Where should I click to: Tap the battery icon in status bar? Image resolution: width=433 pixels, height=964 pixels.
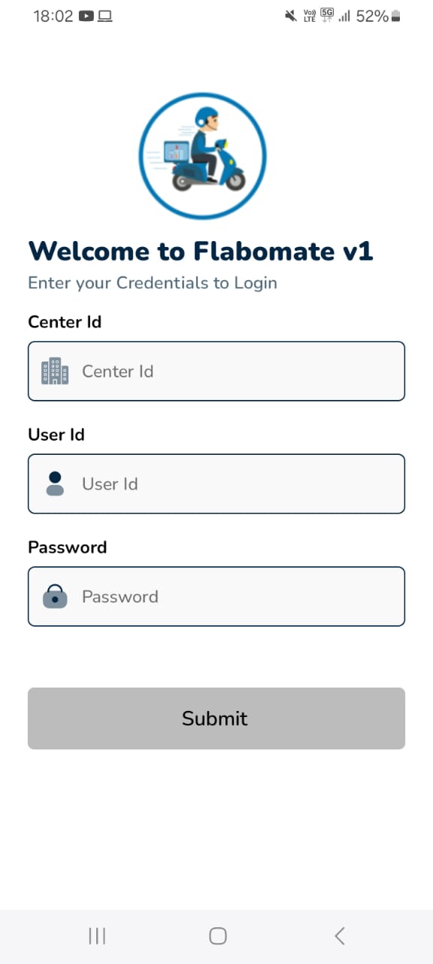coord(396,16)
